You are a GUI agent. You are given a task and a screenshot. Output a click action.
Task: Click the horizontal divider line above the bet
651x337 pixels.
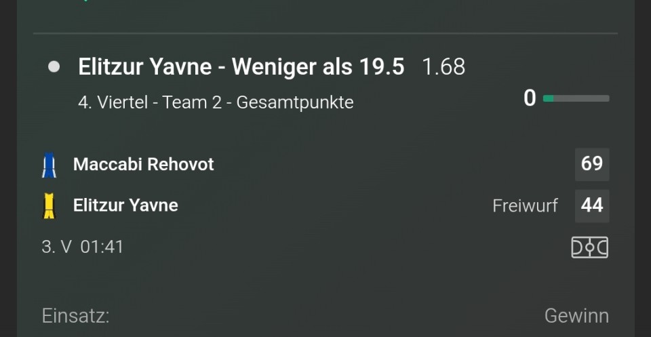(x=325, y=33)
